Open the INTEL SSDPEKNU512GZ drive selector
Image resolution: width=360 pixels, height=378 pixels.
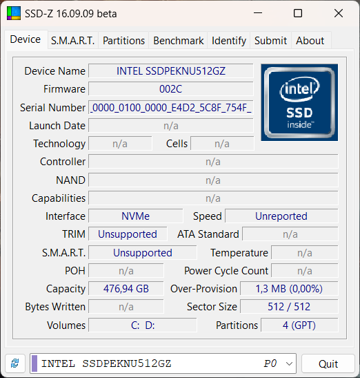click(163, 363)
